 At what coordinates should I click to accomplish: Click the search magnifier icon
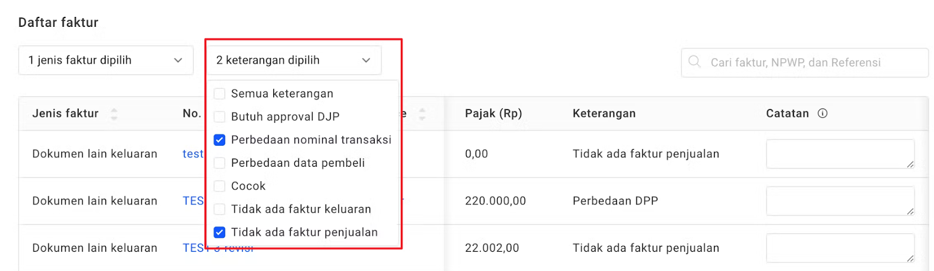(x=694, y=62)
